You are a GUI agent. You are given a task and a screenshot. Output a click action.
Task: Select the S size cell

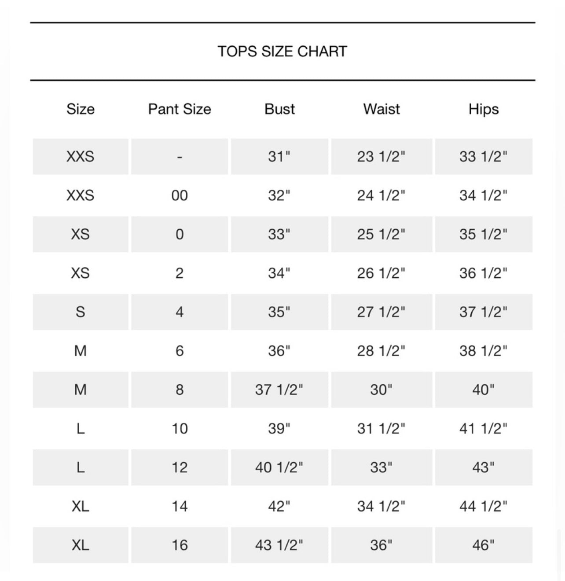pyautogui.click(x=81, y=312)
